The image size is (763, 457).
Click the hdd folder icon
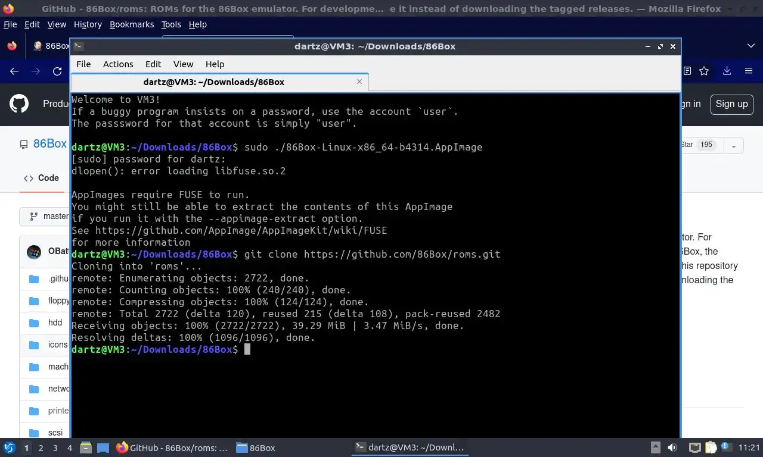(34, 323)
